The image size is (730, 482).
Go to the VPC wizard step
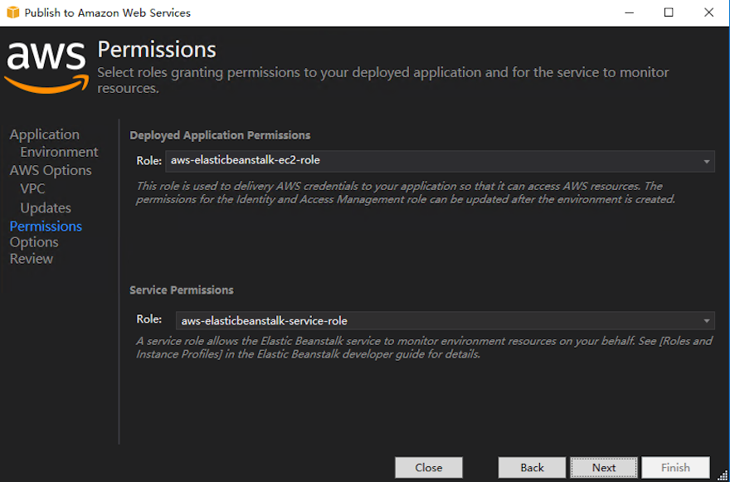click(x=32, y=189)
